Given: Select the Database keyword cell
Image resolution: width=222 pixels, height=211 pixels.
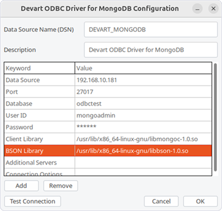Looking at the screenshot, I should [x=40, y=104].
